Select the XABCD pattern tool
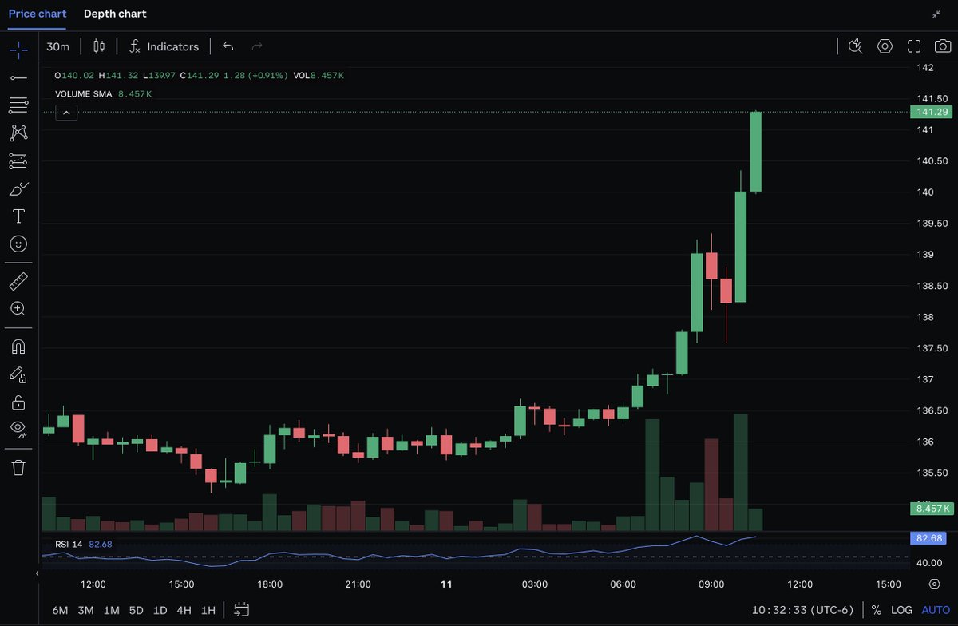Image resolution: width=958 pixels, height=626 pixels. 18,133
